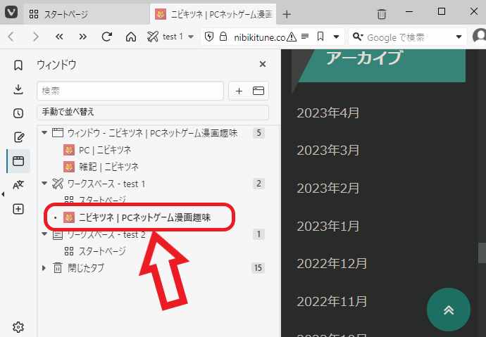
Task: Open a new tab with plus button
Action: [x=287, y=14]
